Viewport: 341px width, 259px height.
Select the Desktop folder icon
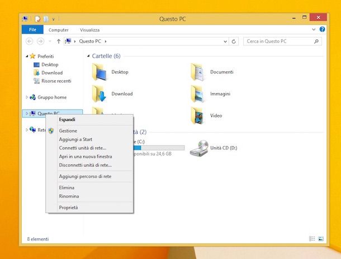(99, 72)
